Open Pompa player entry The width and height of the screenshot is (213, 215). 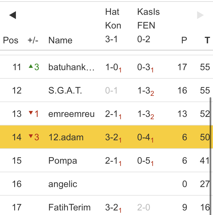[x=62, y=161]
